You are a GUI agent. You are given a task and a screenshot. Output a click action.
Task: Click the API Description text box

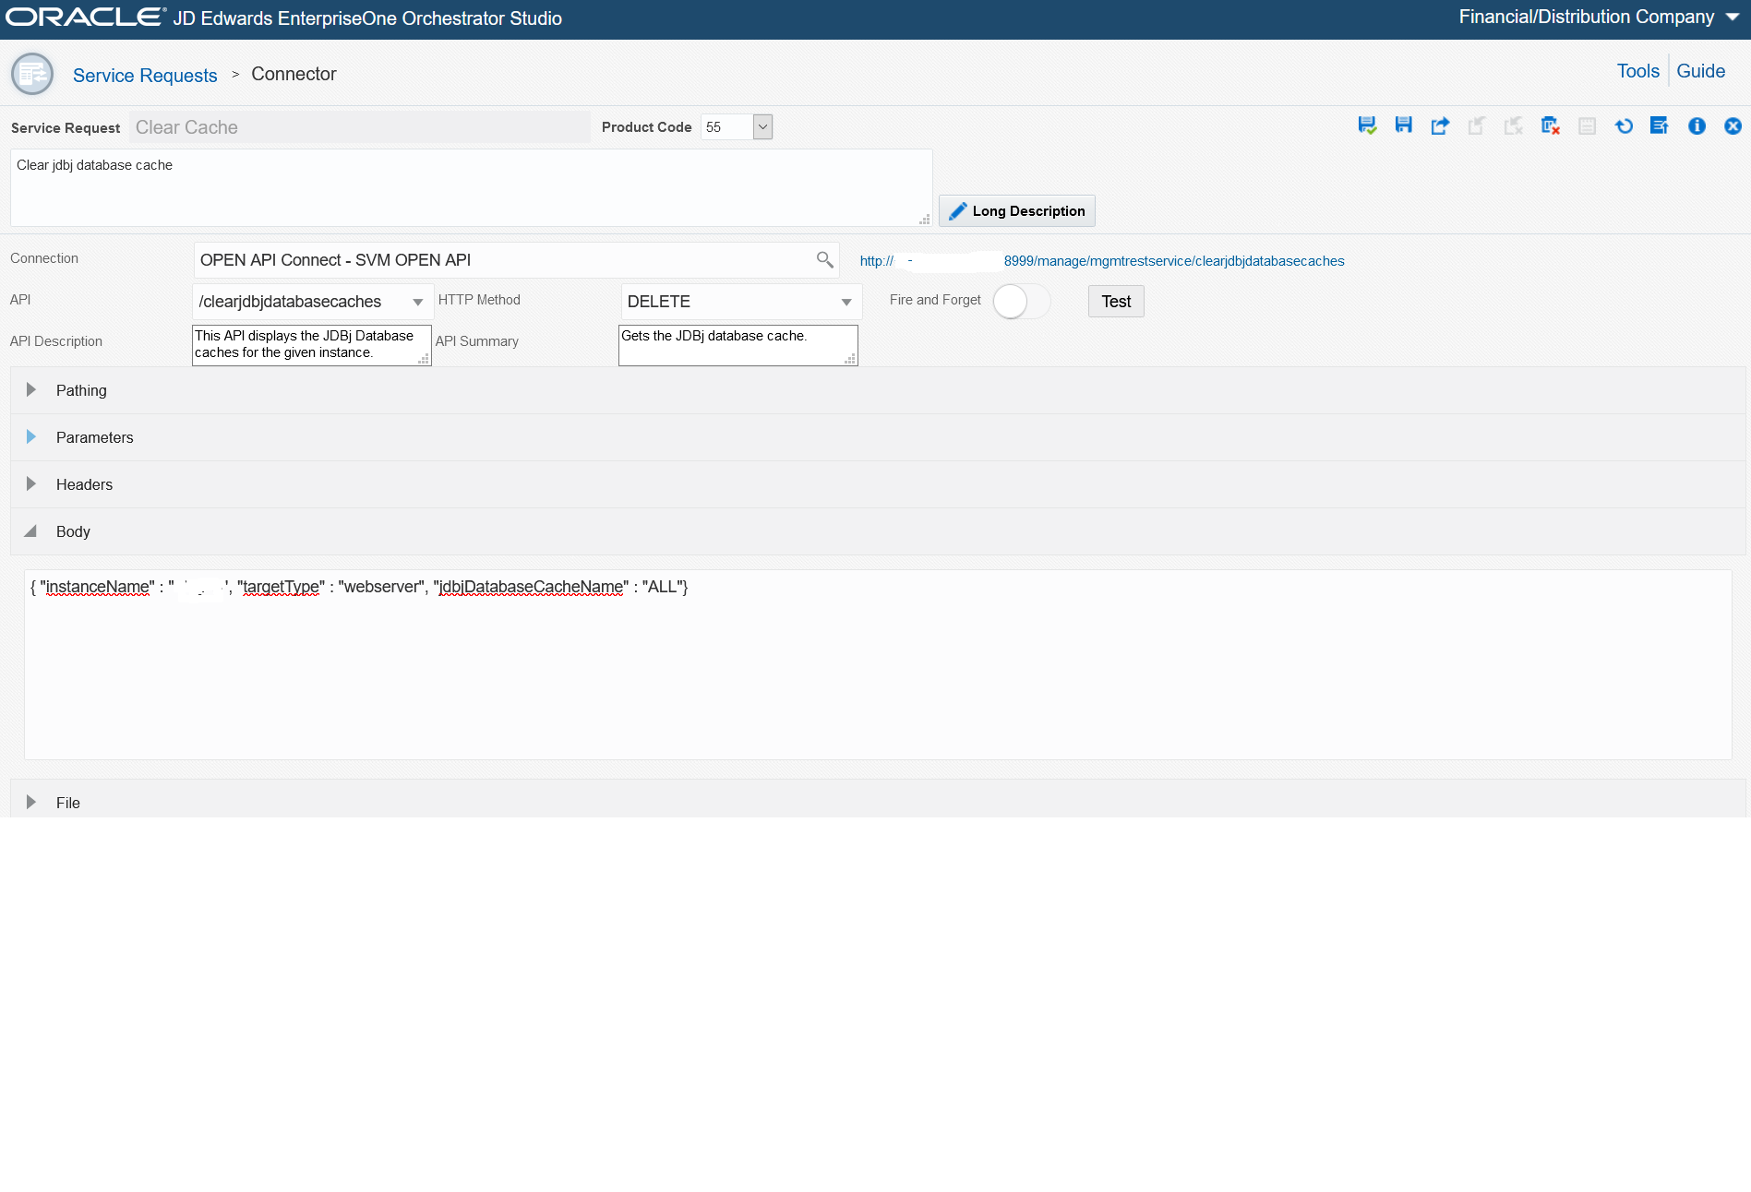point(312,345)
